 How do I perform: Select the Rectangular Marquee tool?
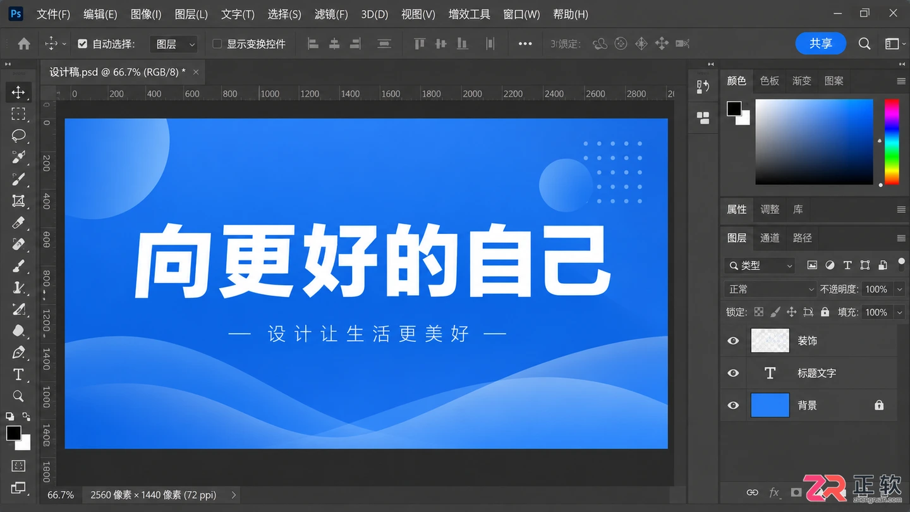[18, 114]
